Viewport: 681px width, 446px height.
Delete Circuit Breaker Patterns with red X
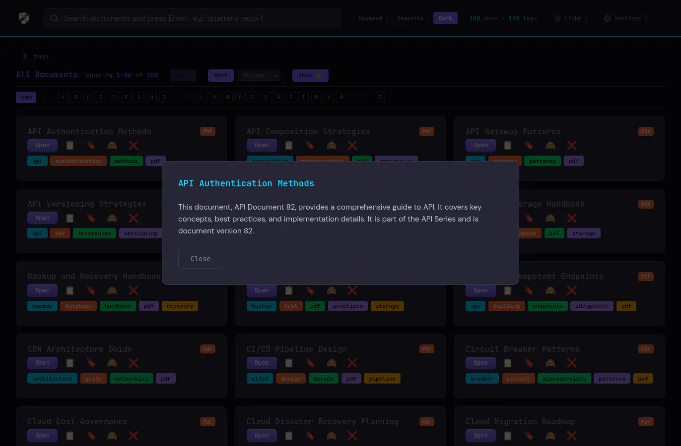point(572,363)
